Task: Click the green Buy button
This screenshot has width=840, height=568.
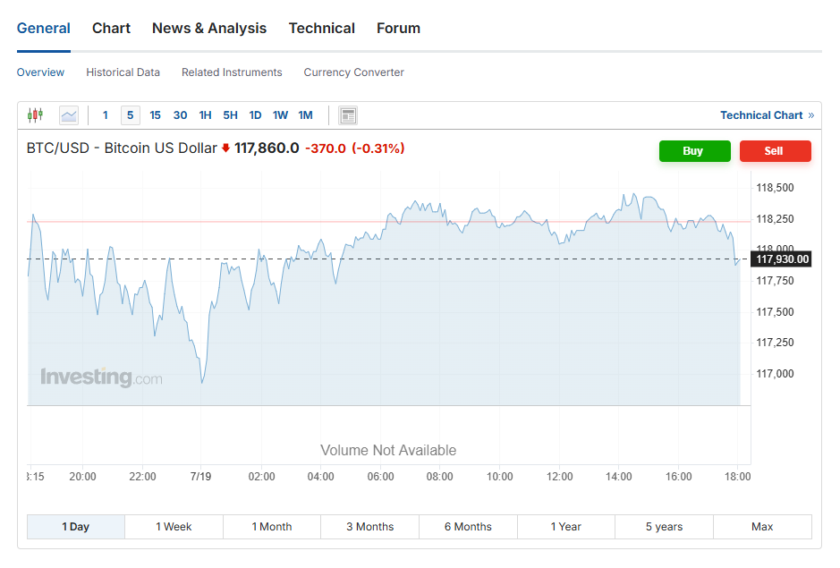Action: click(695, 151)
